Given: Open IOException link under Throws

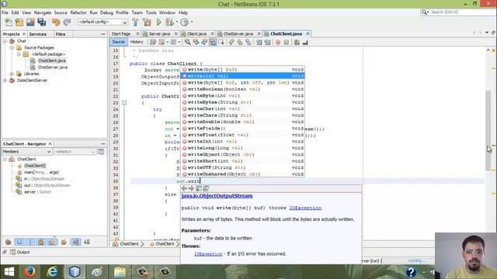Looking at the screenshot, I should click(208, 253).
